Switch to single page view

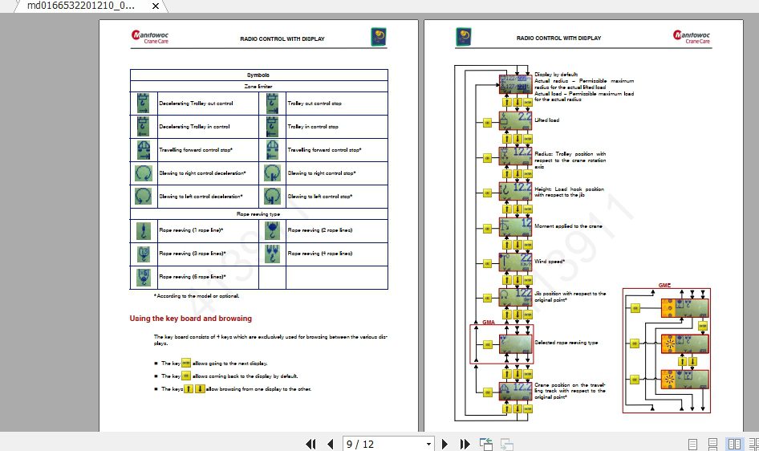tap(692, 445)
